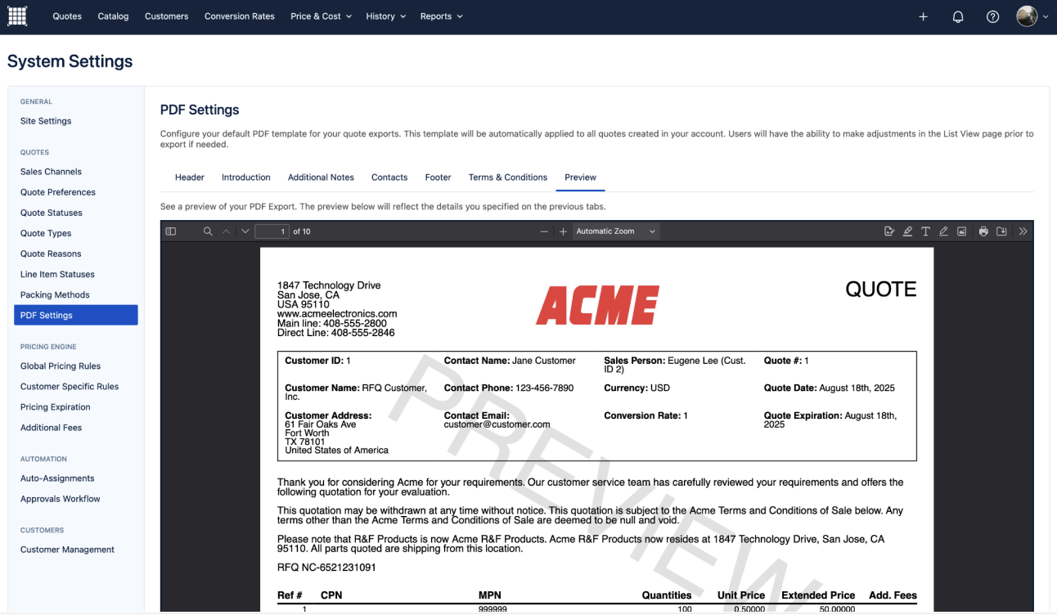Toggle the PDF viewer sidebar
1057x615 pixels.
(x=171, y=231)
